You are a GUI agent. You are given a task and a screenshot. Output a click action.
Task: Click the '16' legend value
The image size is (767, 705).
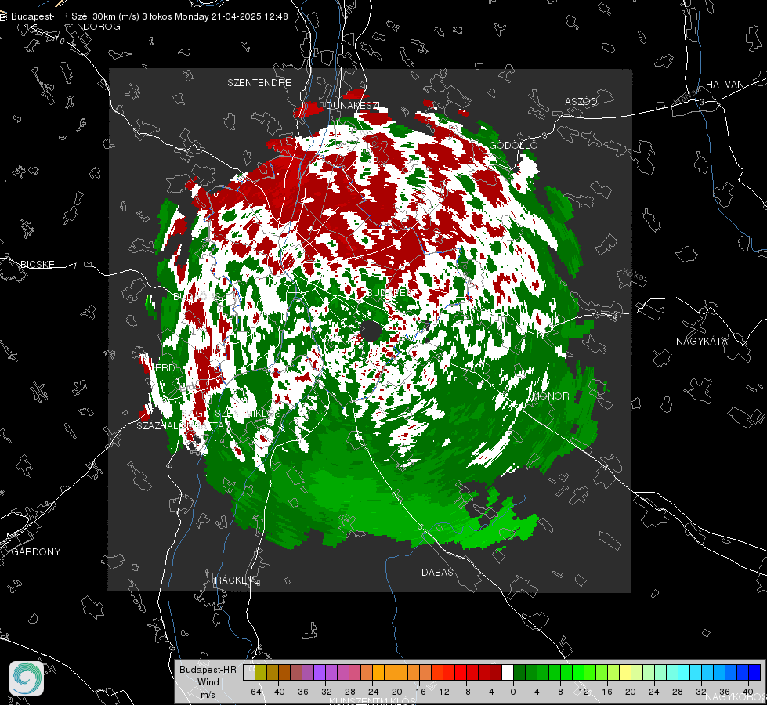tap(607, 692)
